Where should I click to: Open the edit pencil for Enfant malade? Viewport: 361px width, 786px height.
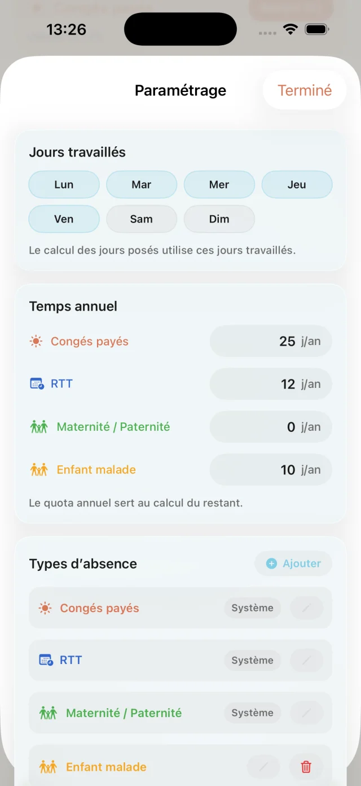(x=263, y=766)
